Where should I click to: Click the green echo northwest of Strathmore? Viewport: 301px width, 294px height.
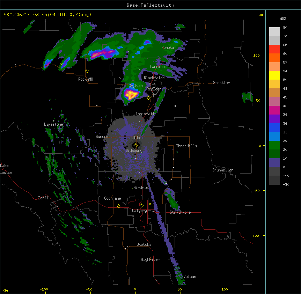point(172,202)
